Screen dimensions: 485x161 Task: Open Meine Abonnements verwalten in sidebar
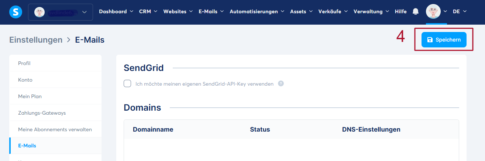pos(55,129)
